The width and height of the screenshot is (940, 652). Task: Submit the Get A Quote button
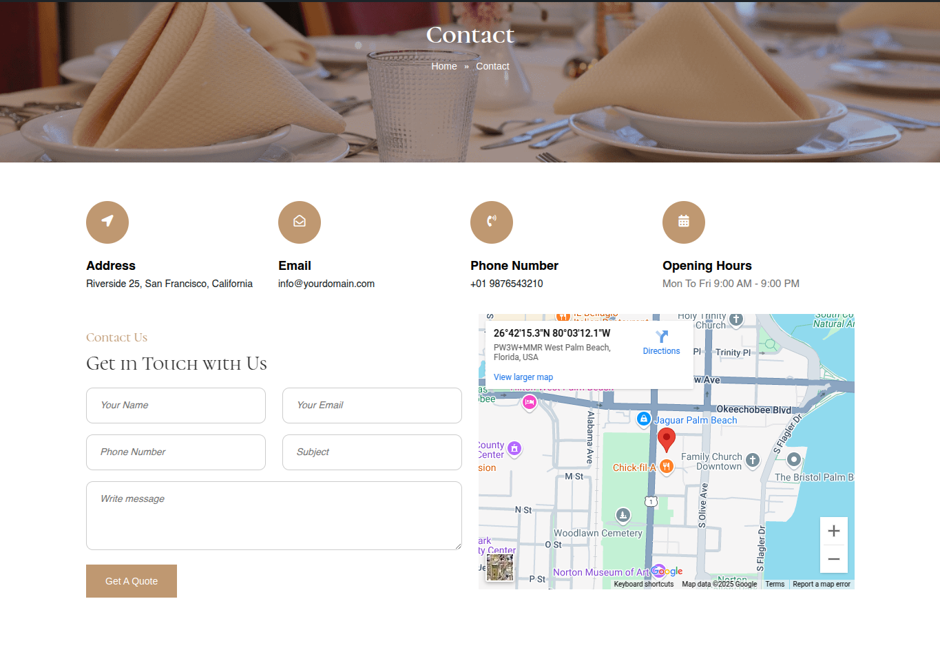[132, 581]
